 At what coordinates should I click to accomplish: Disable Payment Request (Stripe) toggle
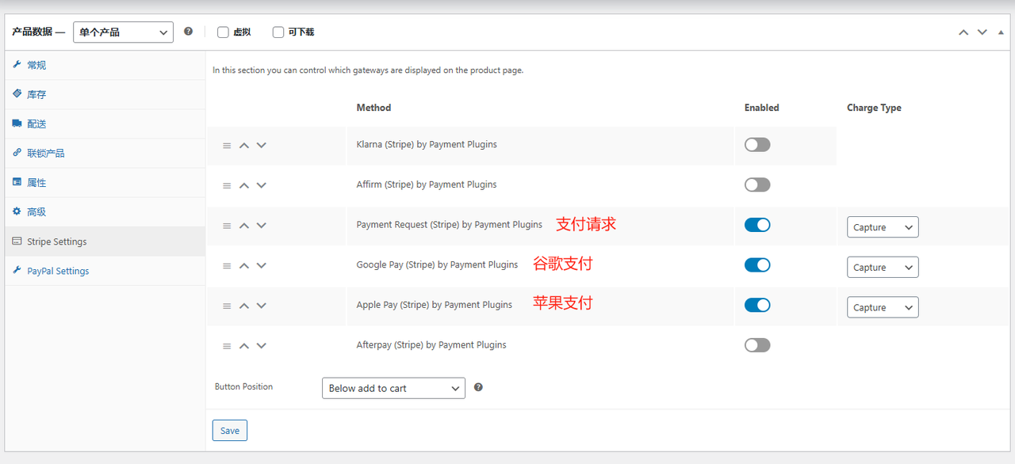click(757, 225)
